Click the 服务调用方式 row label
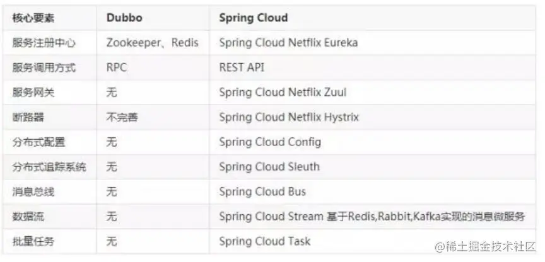545x262 pixels. (43, 67)
